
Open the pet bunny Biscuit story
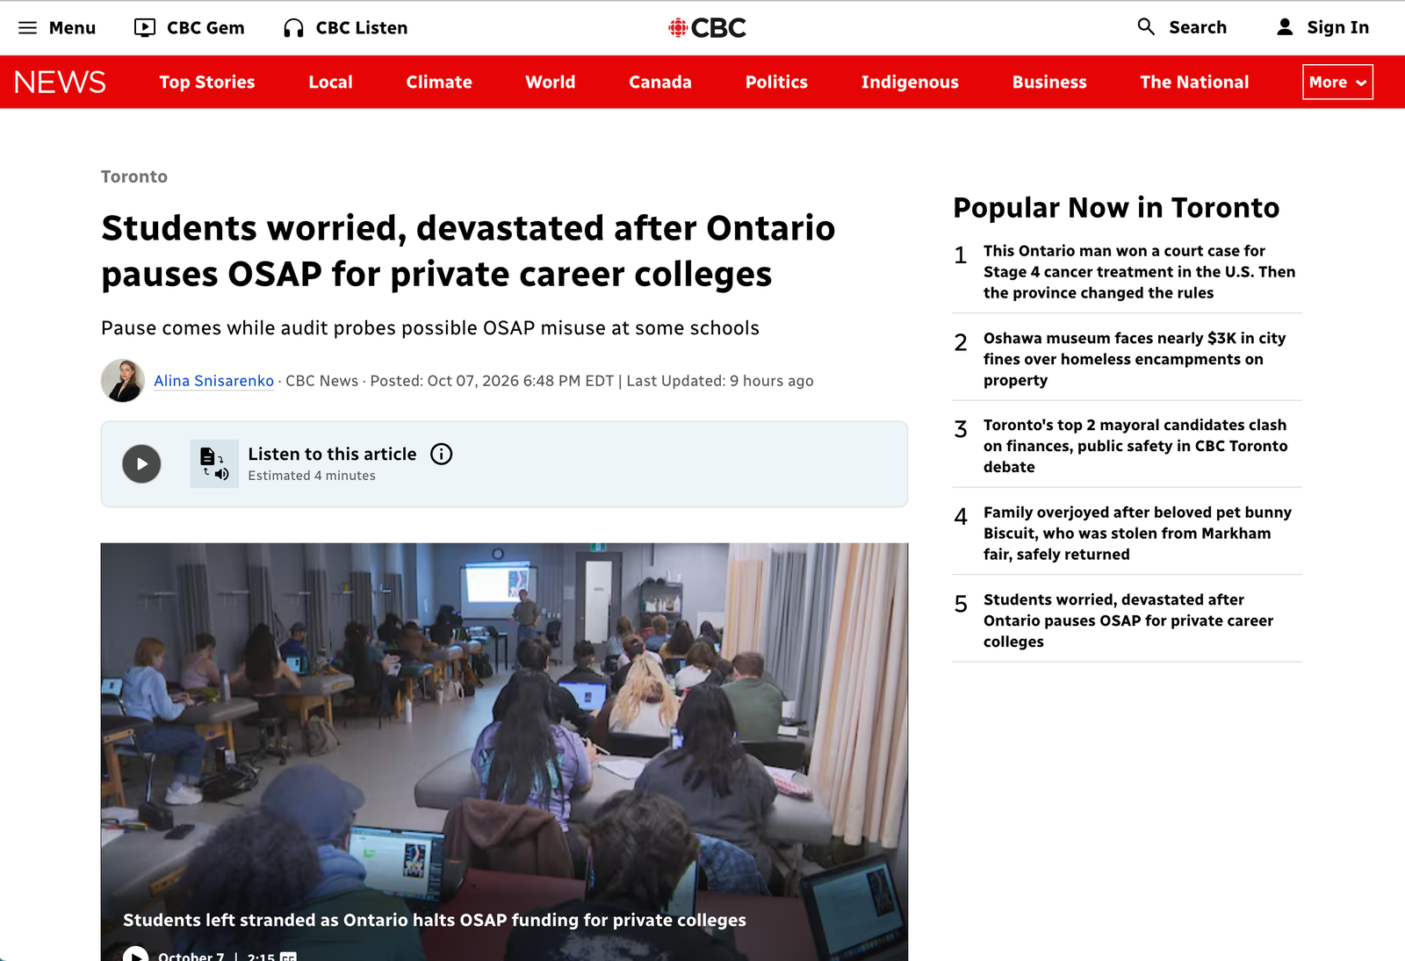click(x=1137, y=534)
